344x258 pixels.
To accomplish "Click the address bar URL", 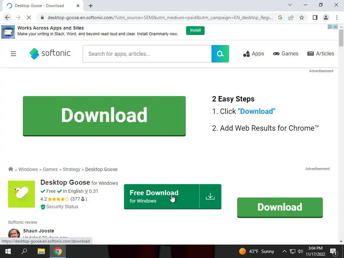I will (x=160, y=17).
